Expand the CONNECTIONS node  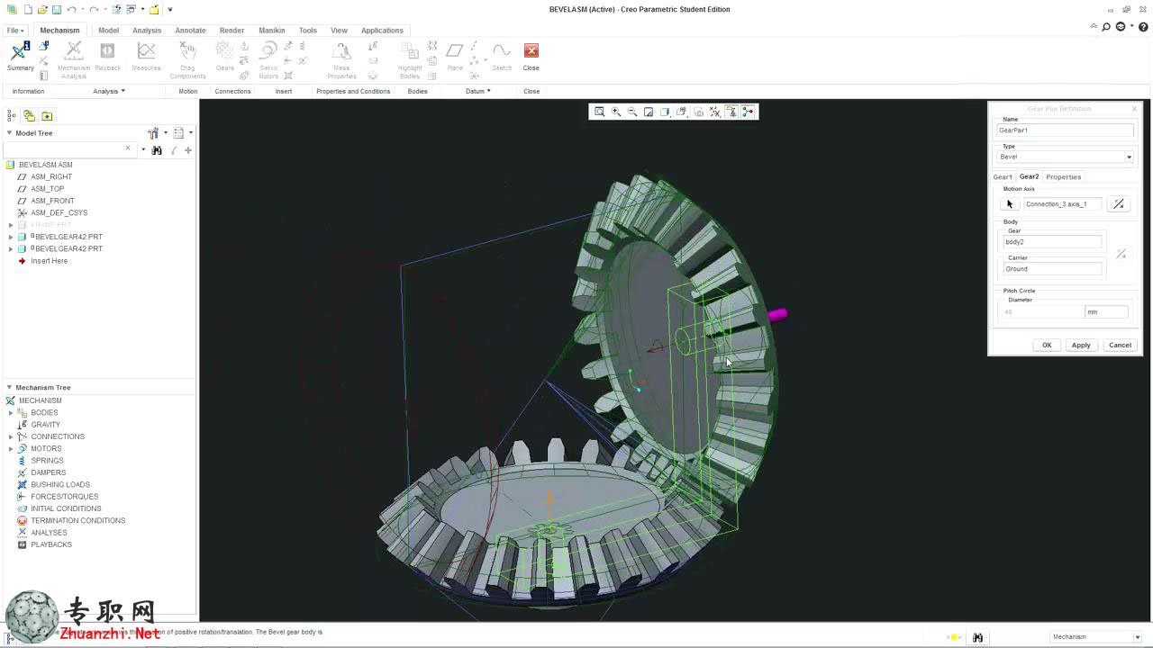pos(11,436)
